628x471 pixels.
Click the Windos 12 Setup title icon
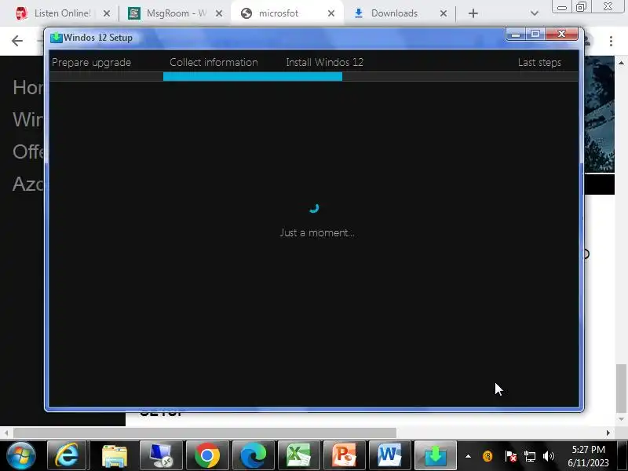[56, 38]
